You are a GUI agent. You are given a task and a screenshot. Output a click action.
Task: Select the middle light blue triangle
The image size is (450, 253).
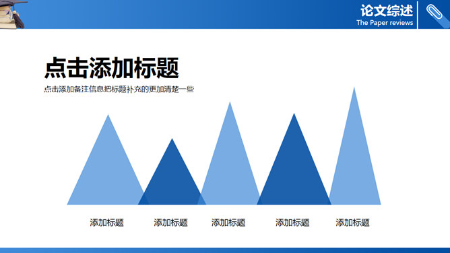pyautogui.click(x=230, y=153)
